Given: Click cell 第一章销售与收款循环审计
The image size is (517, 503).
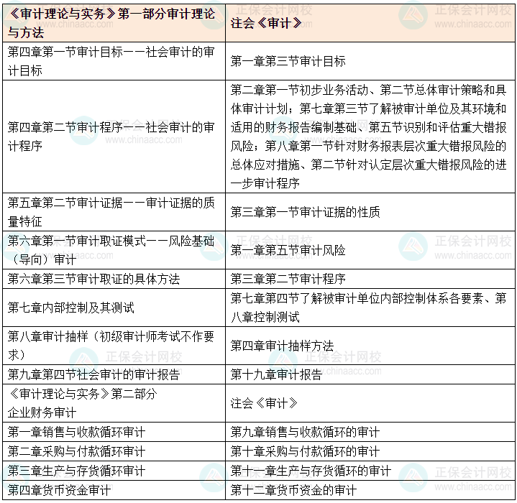Looking at the screenshot, I should click(114, 432).
